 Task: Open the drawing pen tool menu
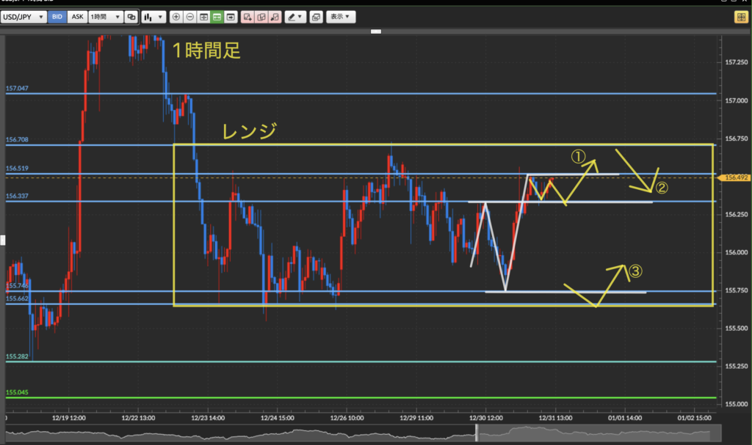coord(295,16)
